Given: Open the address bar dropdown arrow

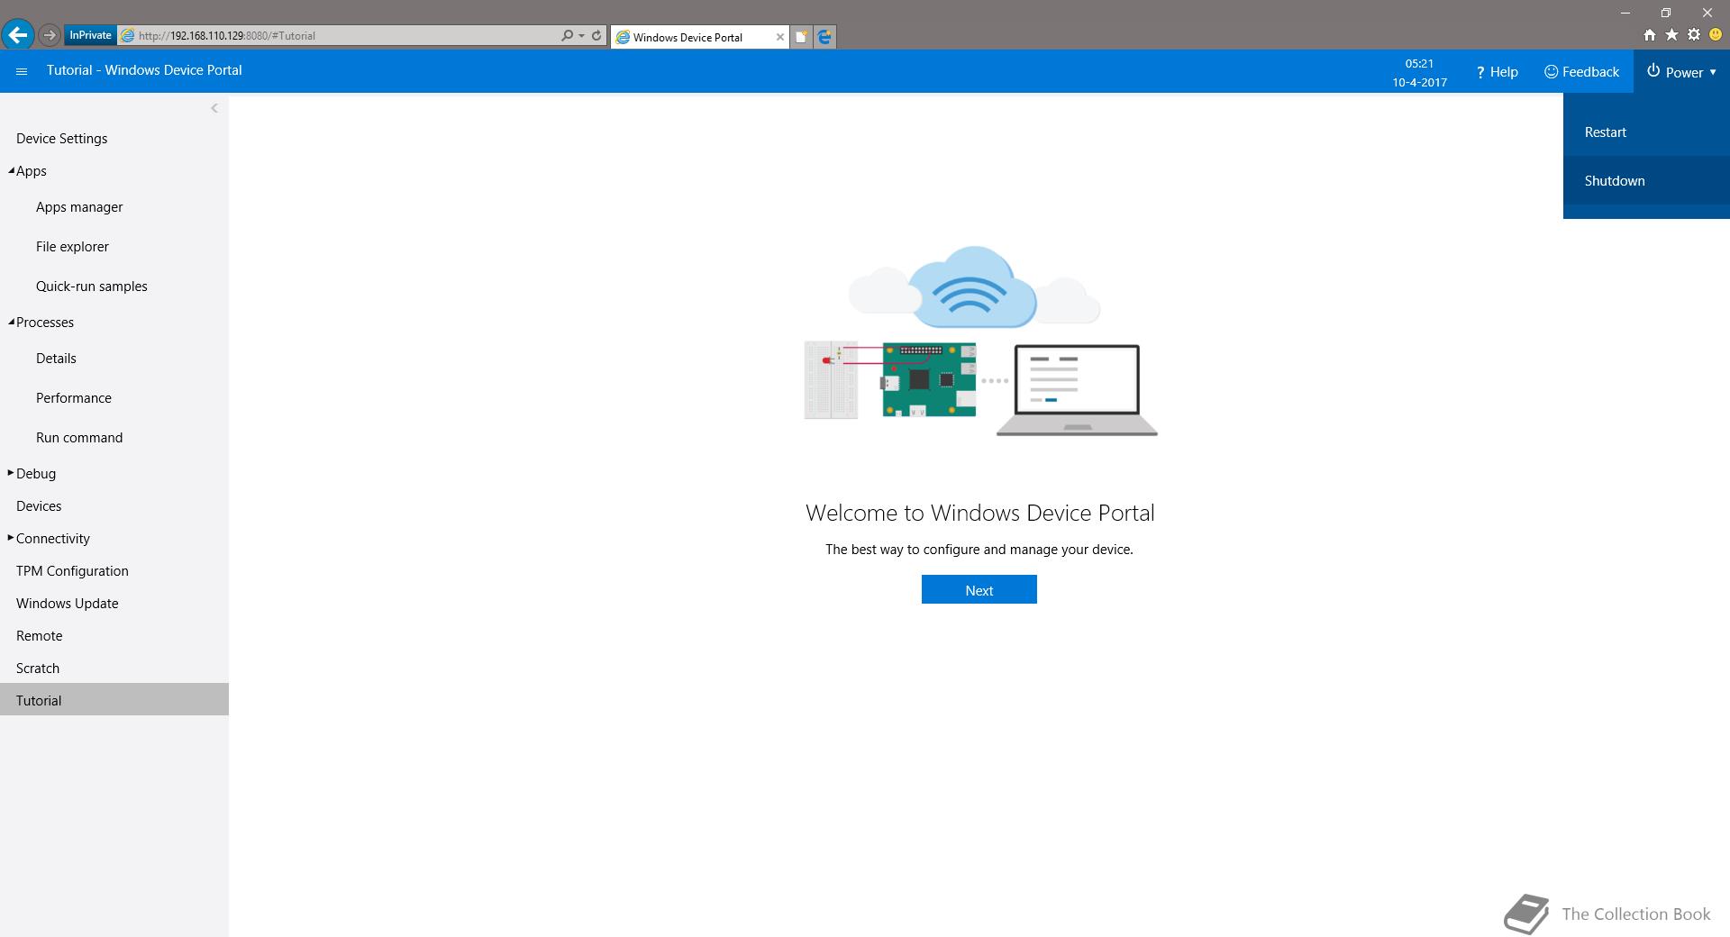Looking at the screenshot, I should 581,36.
